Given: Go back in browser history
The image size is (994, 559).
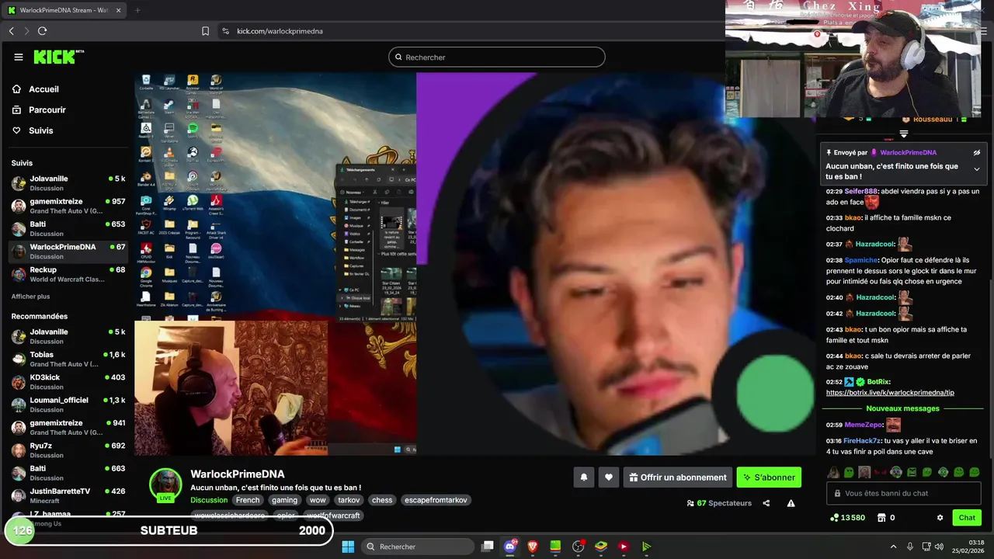Looking at the screenshot, I should click(x=12, y=31).
